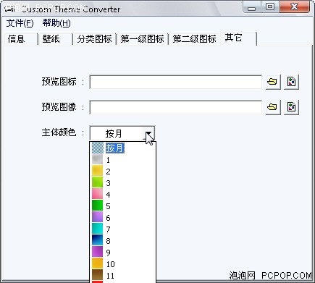Switch to the 第一级图标 tab

[x=142, y=39]
